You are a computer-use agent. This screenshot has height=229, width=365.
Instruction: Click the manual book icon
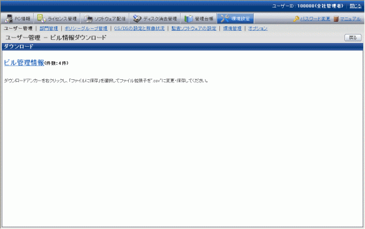pos(336,19)
